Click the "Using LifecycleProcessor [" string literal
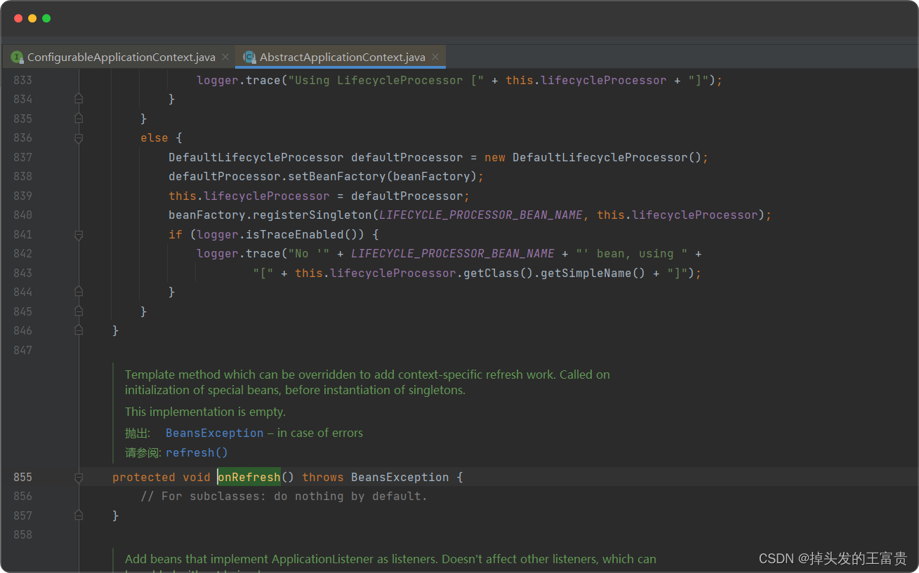Screen dimensions: 919x573 pos(386,81)
